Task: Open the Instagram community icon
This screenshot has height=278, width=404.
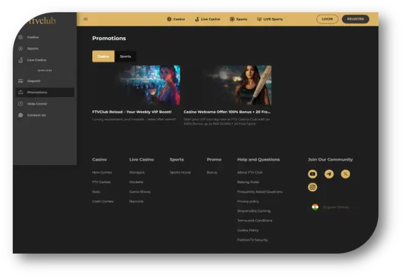Action: (312, 188)
